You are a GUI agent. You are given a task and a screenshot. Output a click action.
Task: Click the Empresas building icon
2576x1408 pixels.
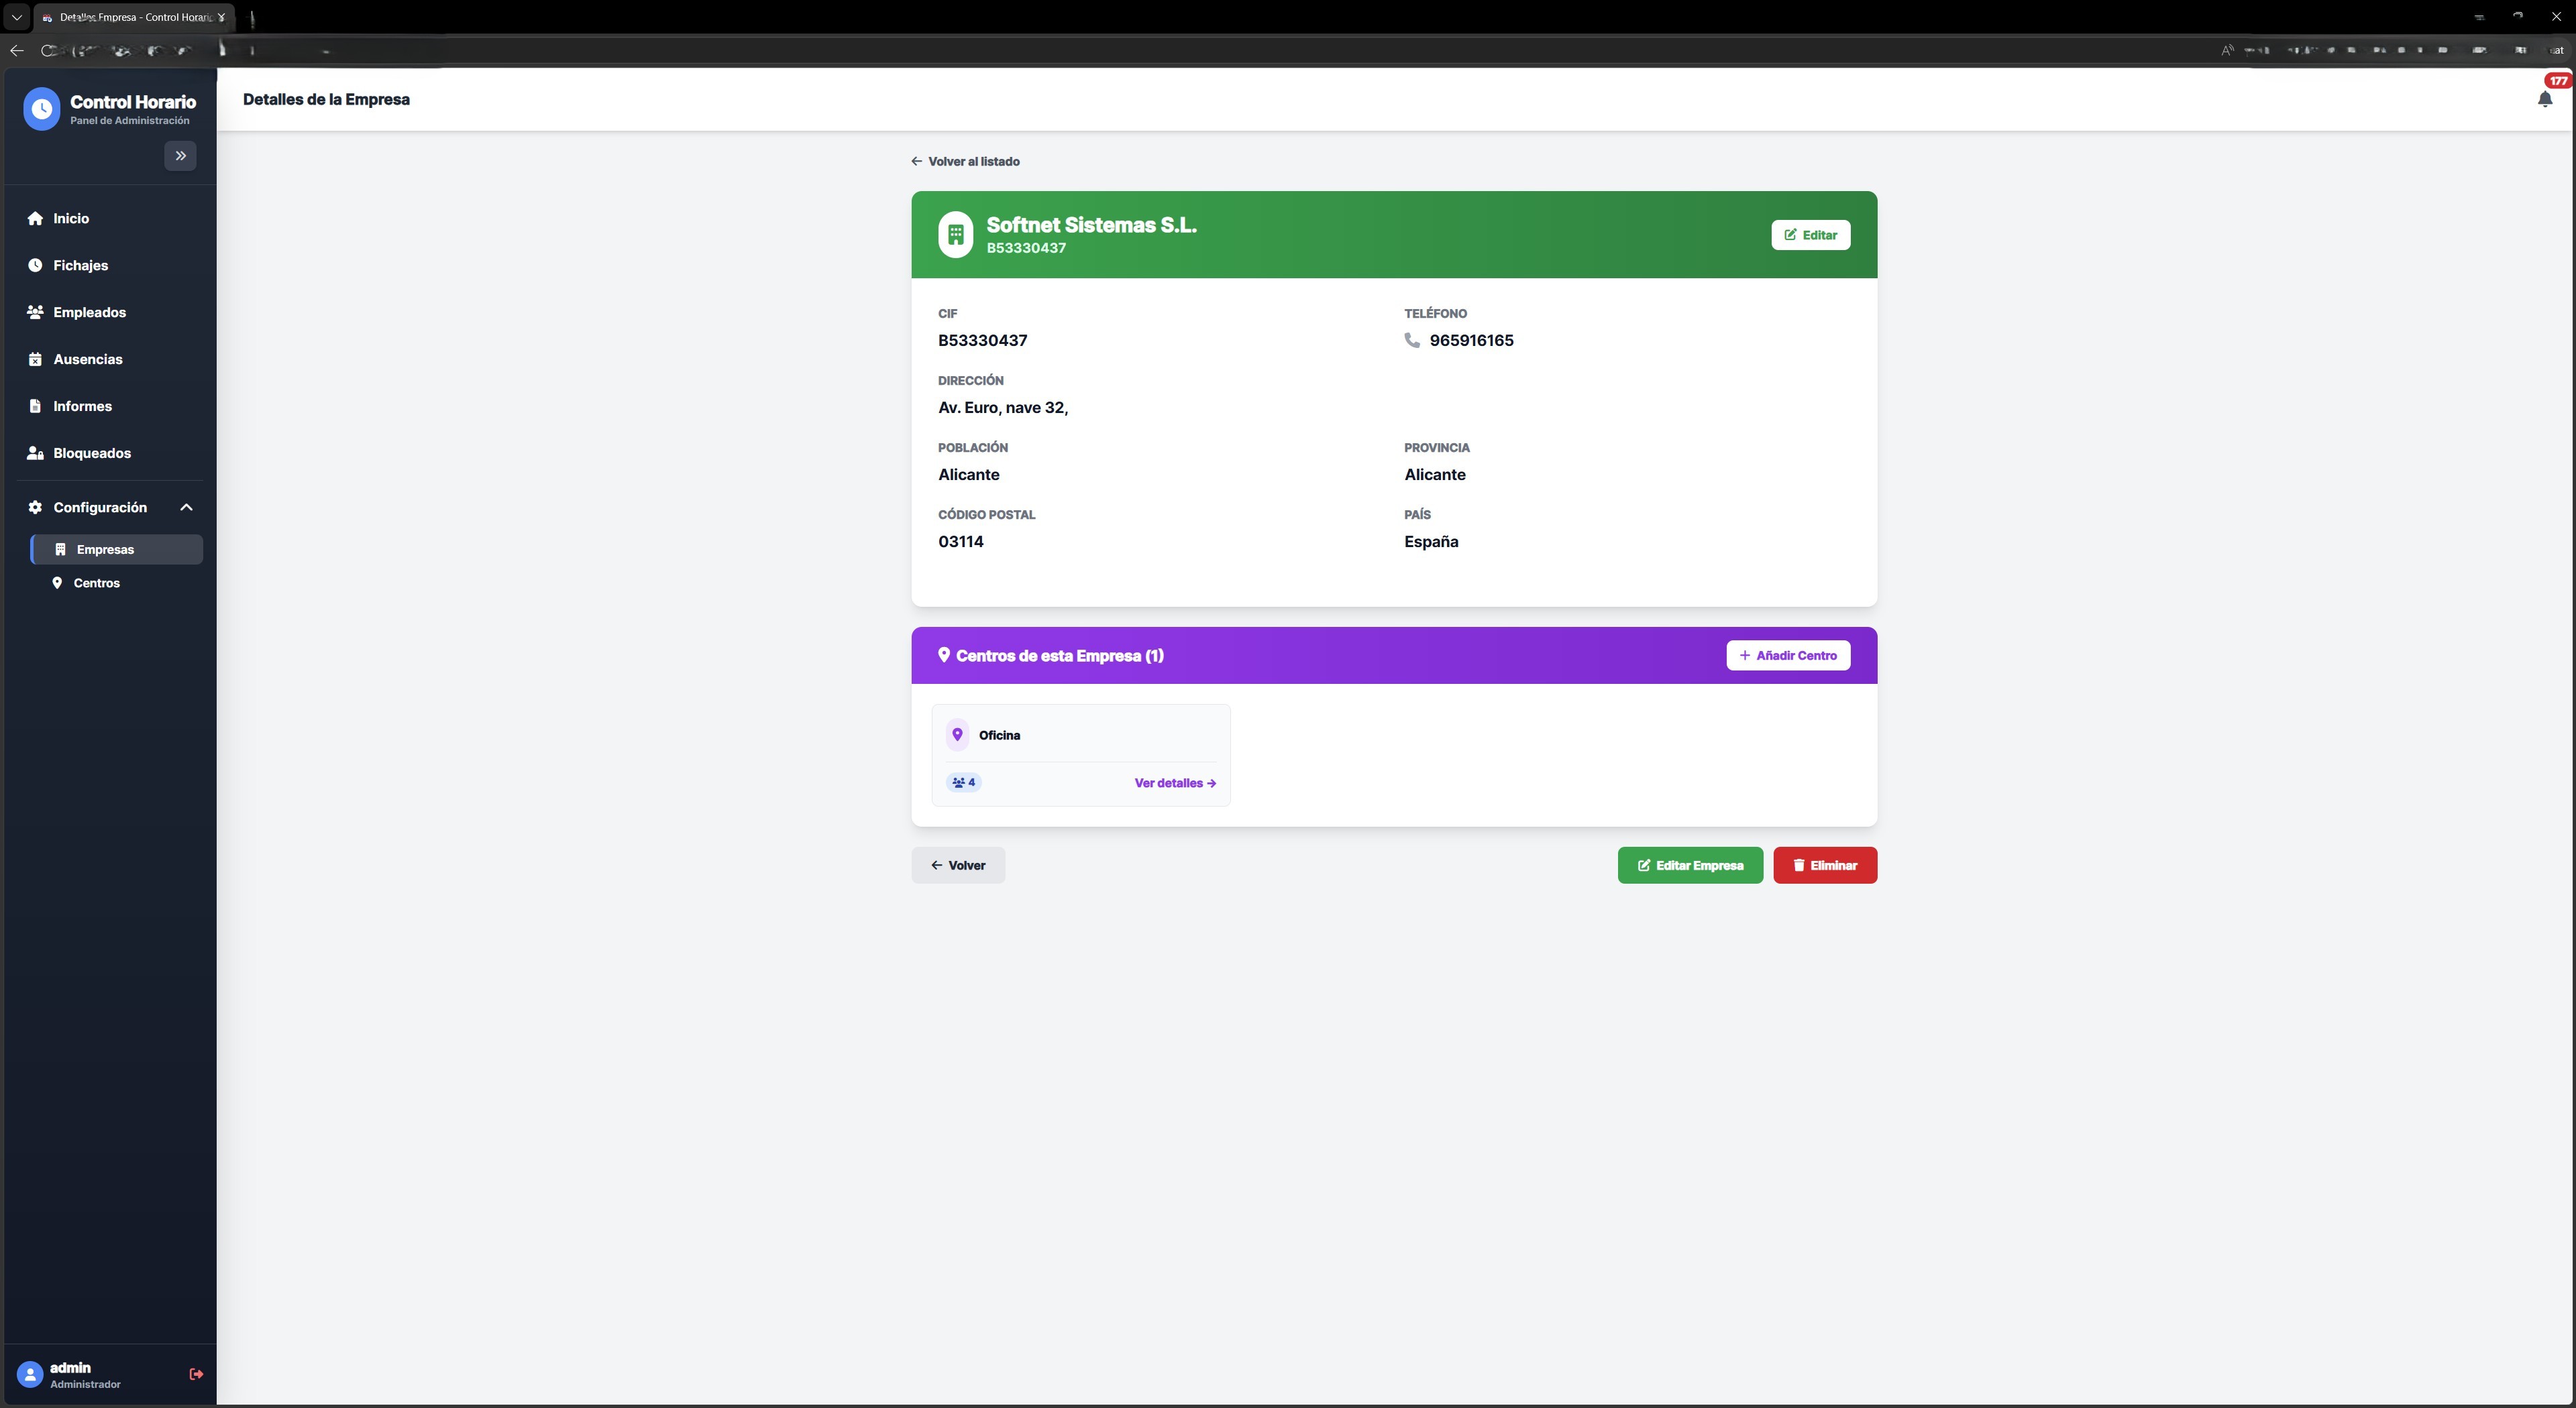pos(62,548)
